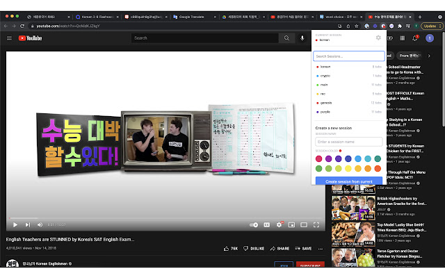Viewport: 445px width, 278px height.
Task: Select the rec session in the list
Action: [349, 94]
